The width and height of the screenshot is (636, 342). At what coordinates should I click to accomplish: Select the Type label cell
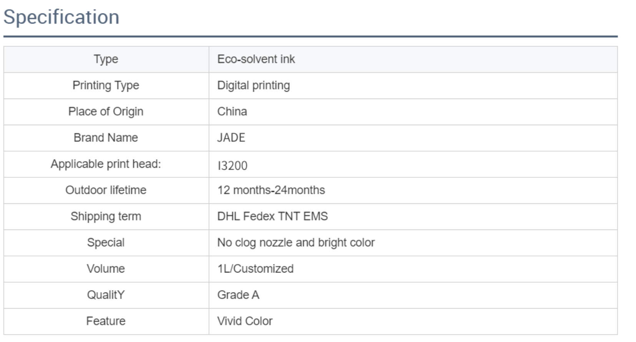(106, 59)
